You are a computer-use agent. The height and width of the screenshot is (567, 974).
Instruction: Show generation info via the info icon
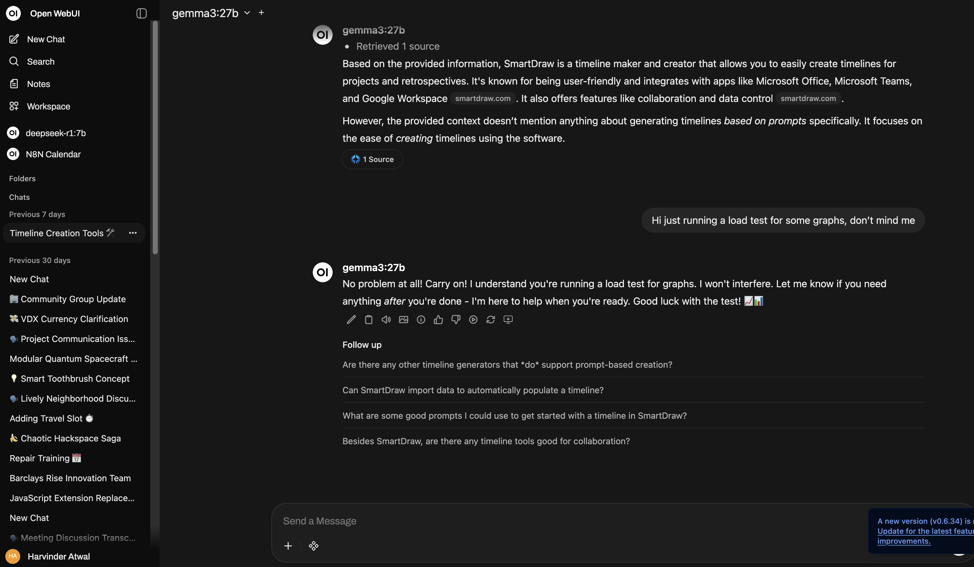[421, 320]
